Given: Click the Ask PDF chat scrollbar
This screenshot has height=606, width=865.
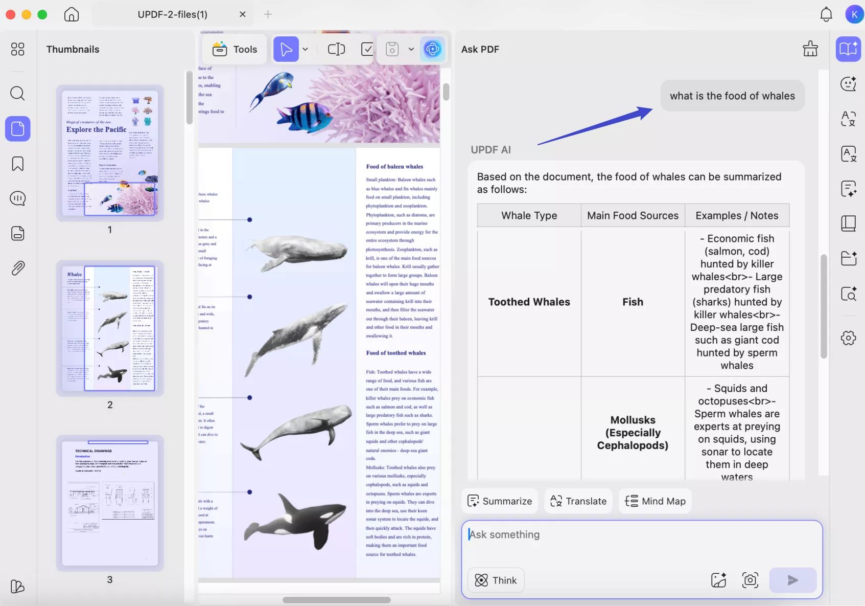Looking at the screenshot, I should [x=824, y=307].
